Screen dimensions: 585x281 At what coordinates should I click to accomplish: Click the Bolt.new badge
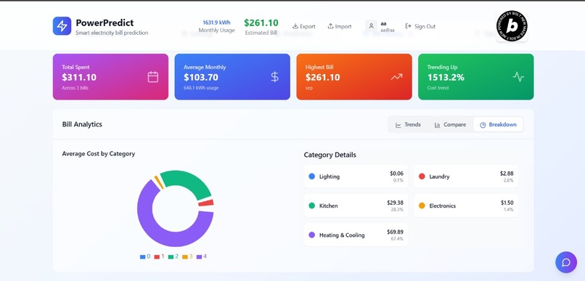pyautogui.click(x=512, y=26)
